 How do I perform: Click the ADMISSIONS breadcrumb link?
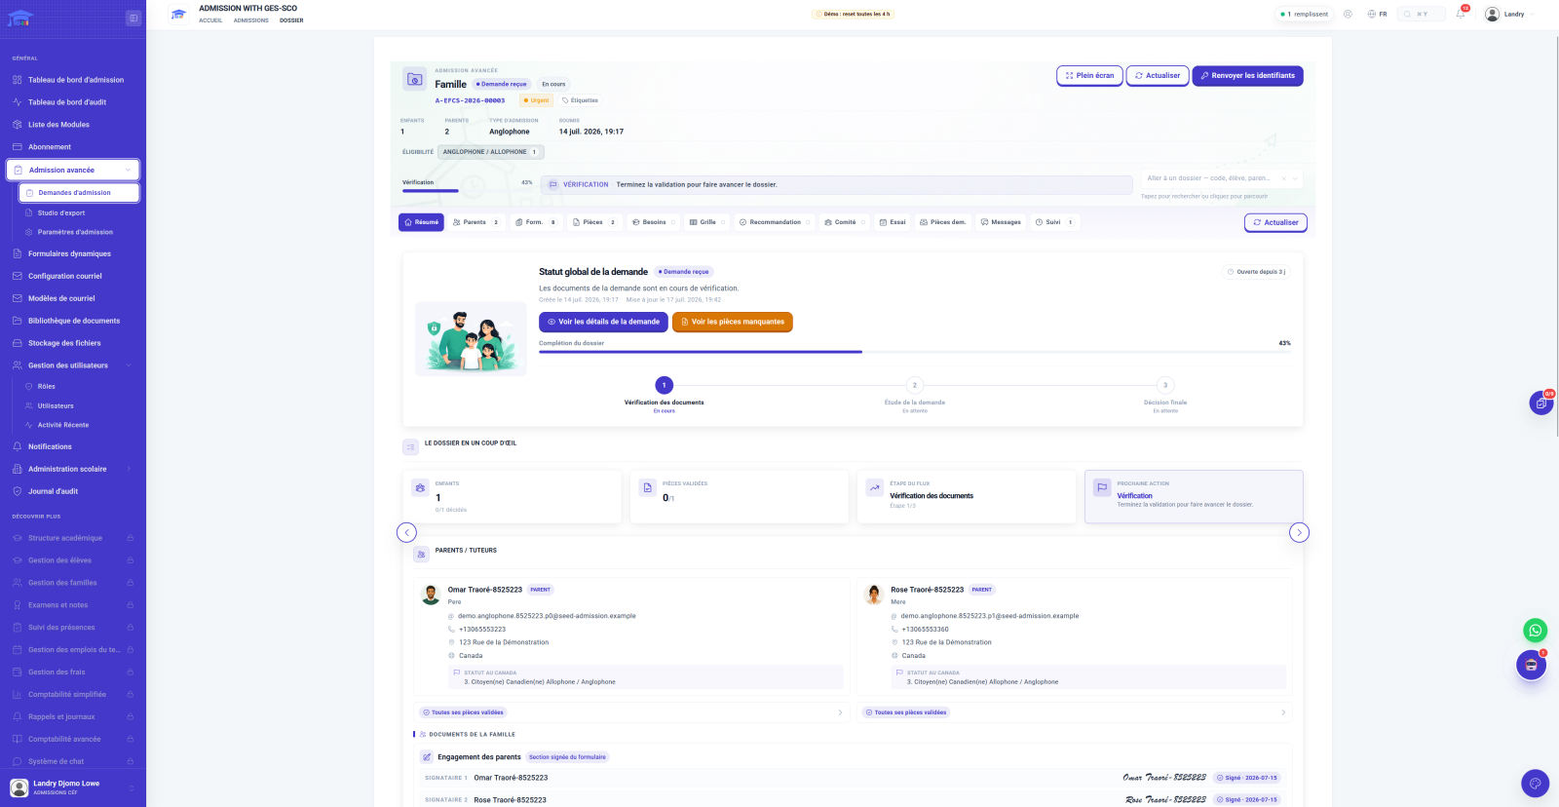(251, 20)
